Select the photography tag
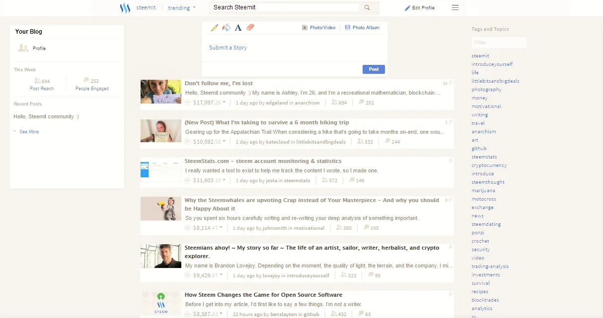This screenshot has height=318, width=603. pyautogui.click(x=487, y=89)
